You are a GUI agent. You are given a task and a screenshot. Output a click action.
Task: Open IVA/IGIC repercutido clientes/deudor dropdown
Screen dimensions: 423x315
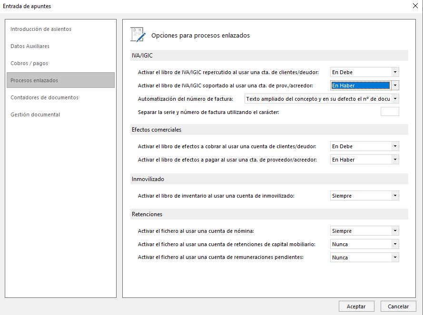pyautogui.click(x=364, y=72)
